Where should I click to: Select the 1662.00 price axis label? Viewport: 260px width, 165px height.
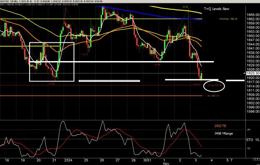(253, 19)
